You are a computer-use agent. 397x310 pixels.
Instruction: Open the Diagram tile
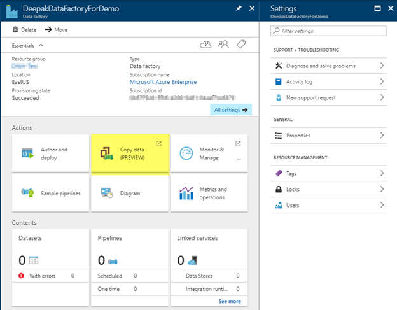[x=130, y=194]
